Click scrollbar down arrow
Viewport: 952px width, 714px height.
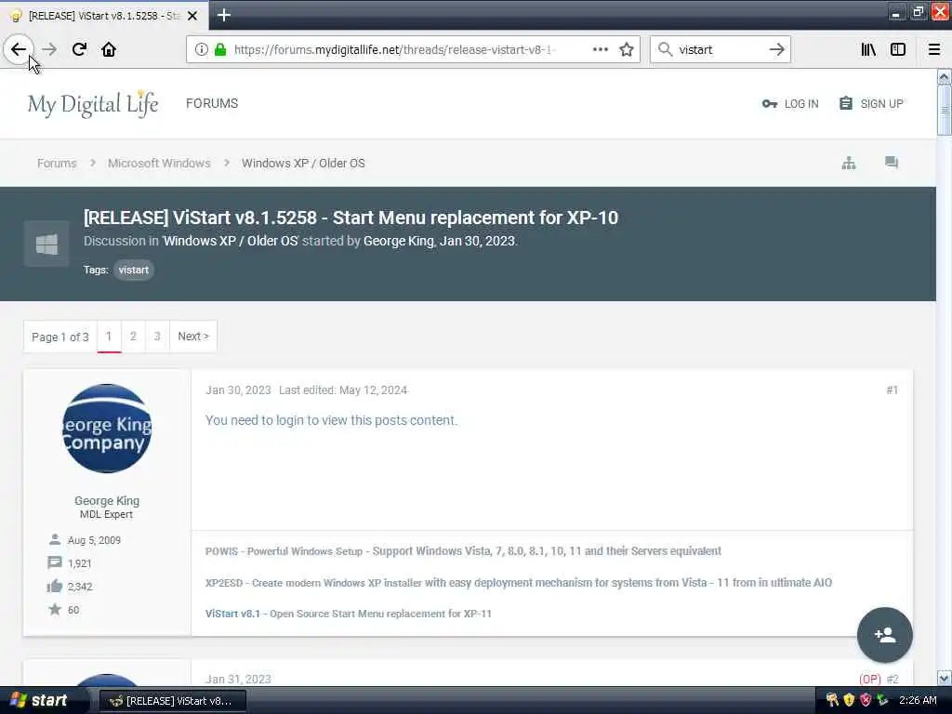click(945, 678)
